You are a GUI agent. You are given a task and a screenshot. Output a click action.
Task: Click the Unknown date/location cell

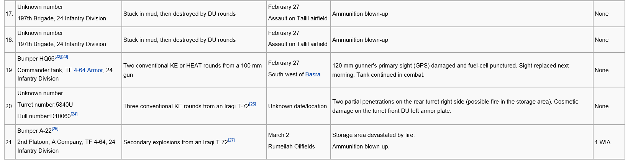pyautogui.click(x=298, y=106)
